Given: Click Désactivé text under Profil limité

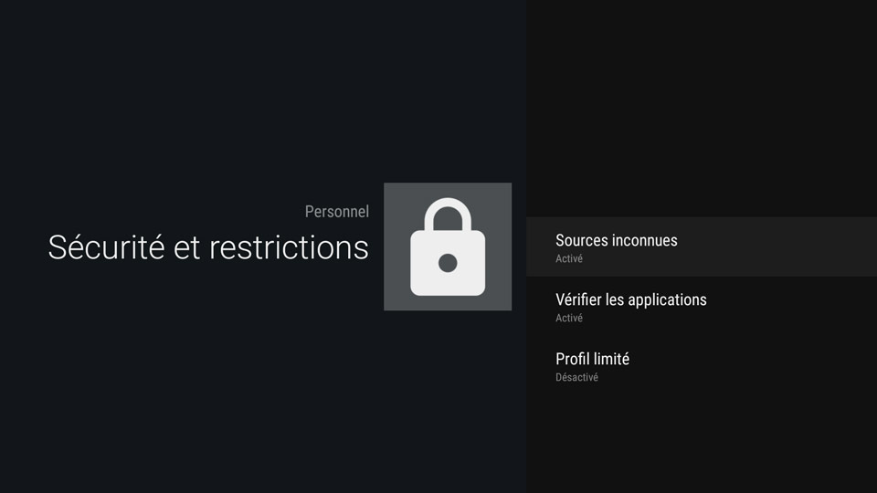Looking at the screenshot, I should pyautogui.click(x=576, y=377).
